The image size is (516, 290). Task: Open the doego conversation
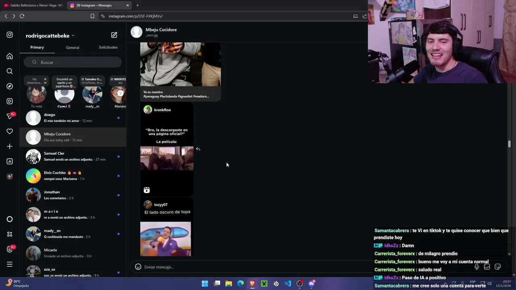73,118
